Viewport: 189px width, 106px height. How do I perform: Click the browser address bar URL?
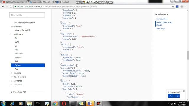pos(61,6)
